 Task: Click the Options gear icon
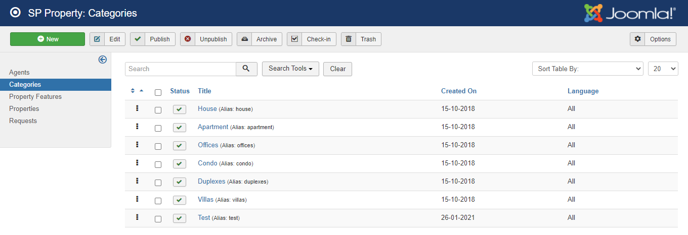(x=637, y=39)
